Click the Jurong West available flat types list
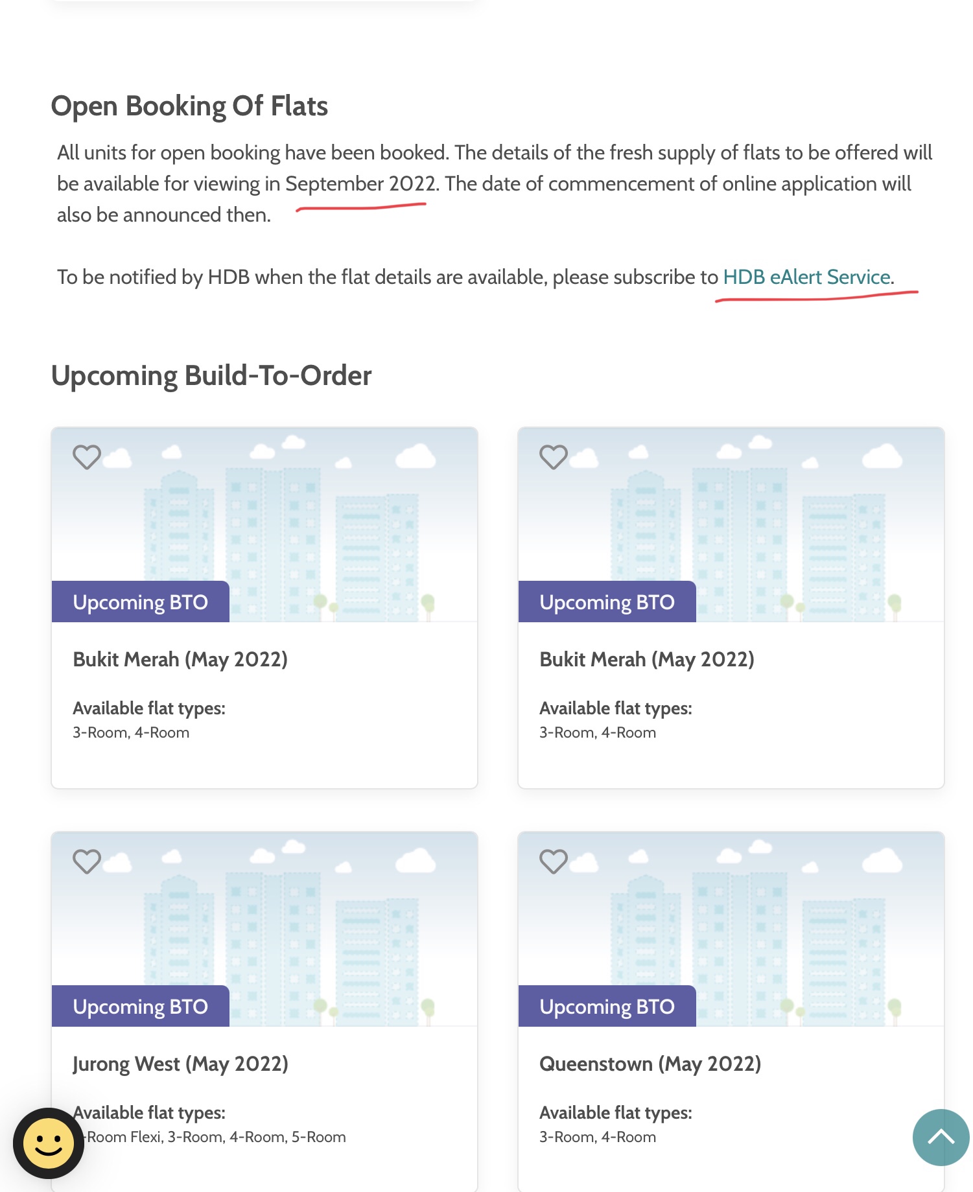The image size is (973, 1192). pyautogui.click(x=217, y=1138)
